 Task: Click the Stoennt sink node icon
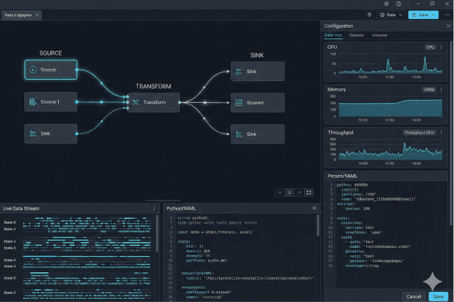point(238,103)
